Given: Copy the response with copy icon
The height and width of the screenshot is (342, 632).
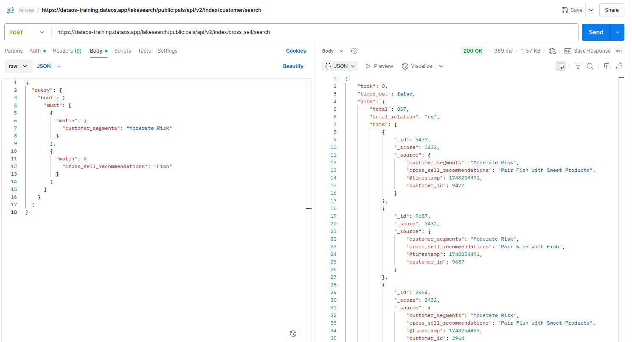Looking at the screenshot, I should (607, 66).
